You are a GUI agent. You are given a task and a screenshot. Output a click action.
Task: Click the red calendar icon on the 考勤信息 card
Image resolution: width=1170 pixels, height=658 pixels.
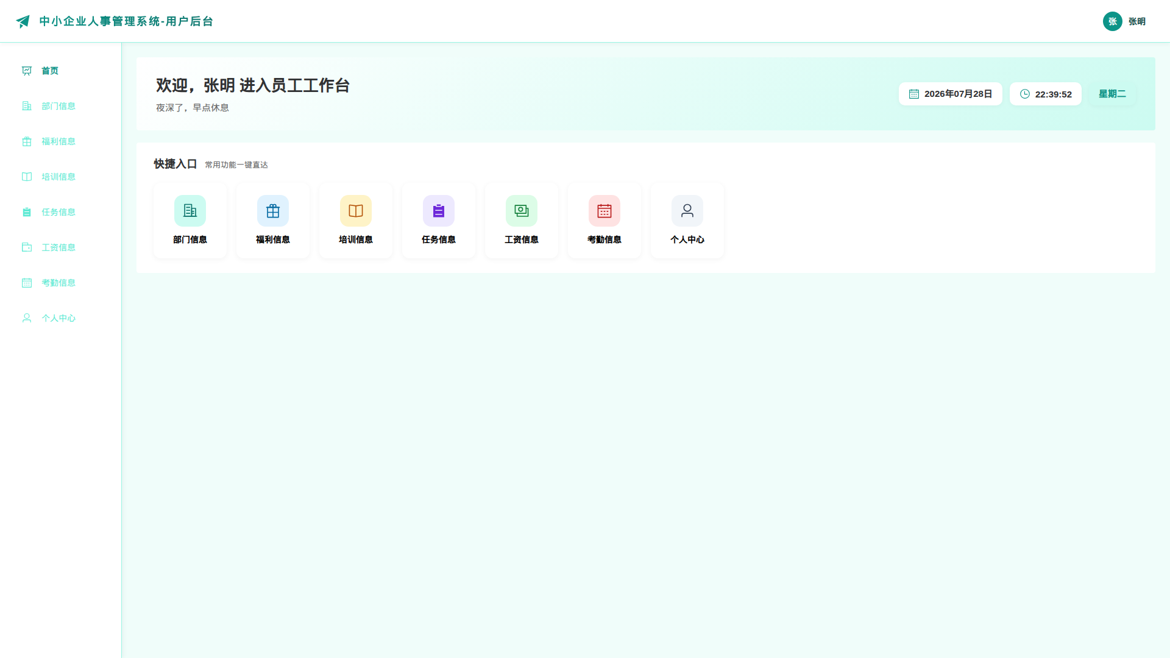pyautogui.click(x=604, y=211)
